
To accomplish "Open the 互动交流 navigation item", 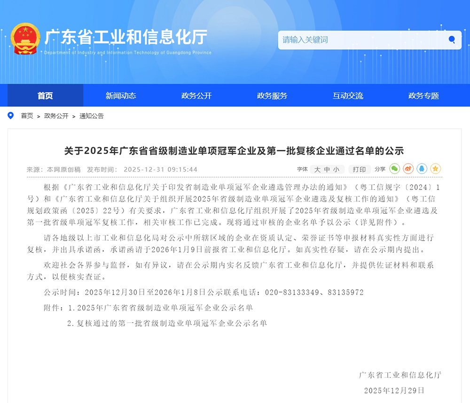I will pos(348,96).
